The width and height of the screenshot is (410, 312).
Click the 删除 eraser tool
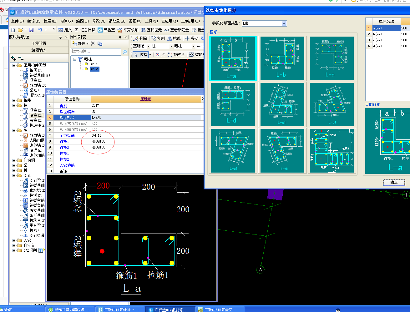[x=140, y=38]
